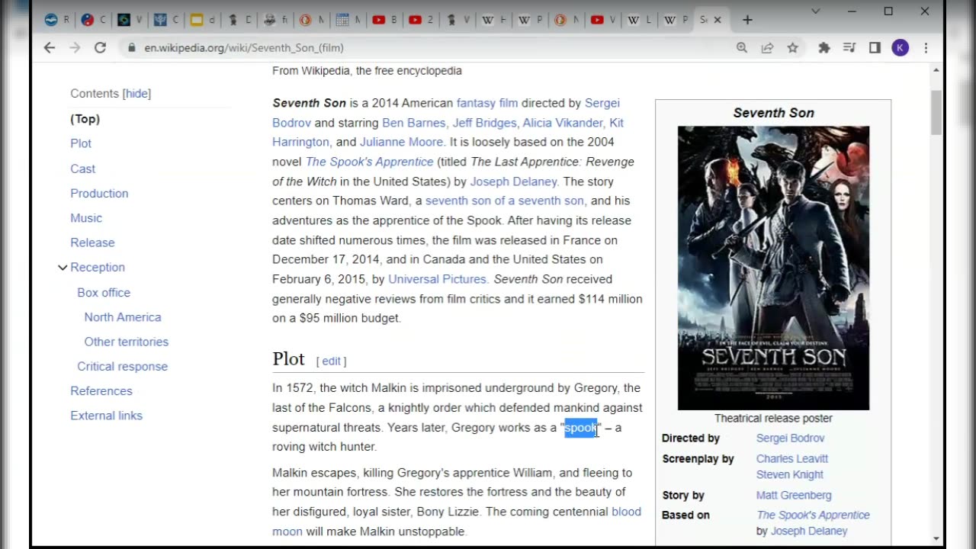
Task: Open the profile avatar K
Action: click(x=901, y=47)
